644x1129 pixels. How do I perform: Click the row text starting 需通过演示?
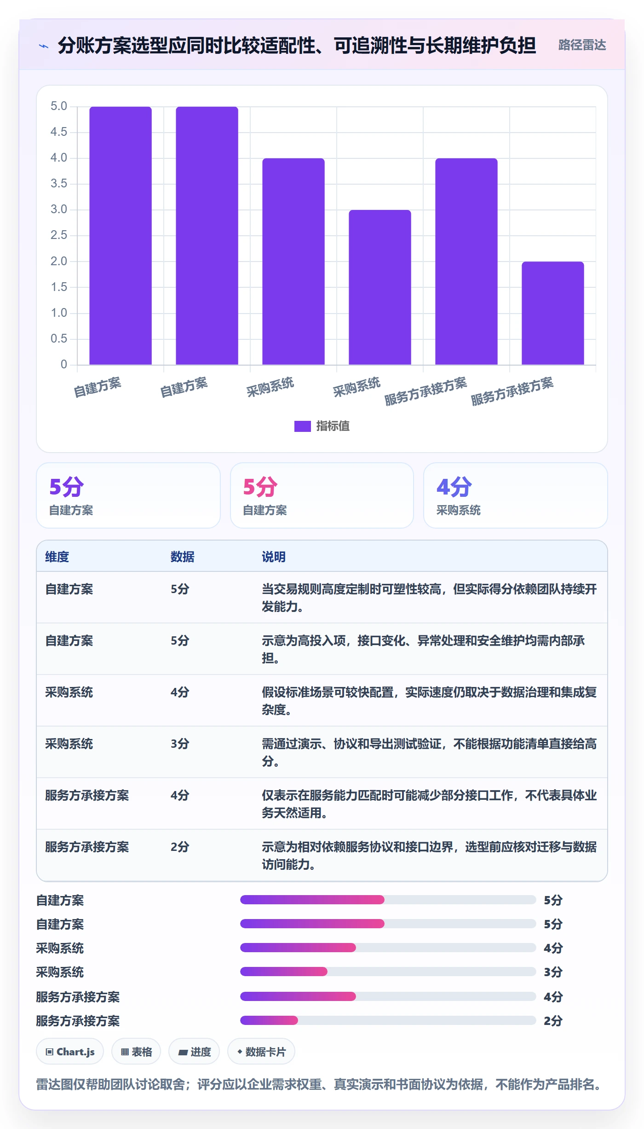429,752
